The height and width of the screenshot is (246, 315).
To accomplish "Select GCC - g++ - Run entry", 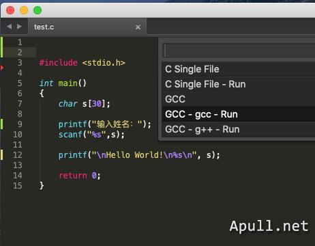I will point(239,129).
